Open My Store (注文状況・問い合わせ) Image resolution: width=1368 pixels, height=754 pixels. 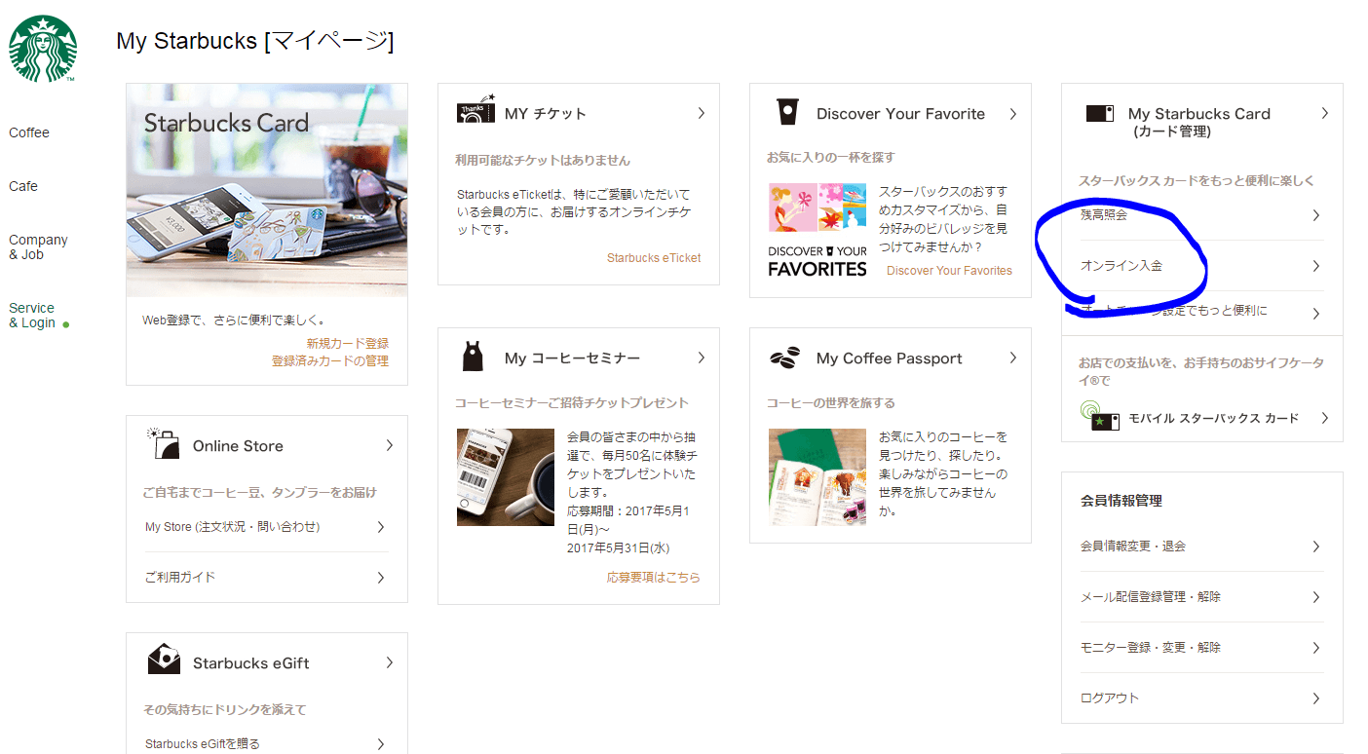tap(267, 527)
